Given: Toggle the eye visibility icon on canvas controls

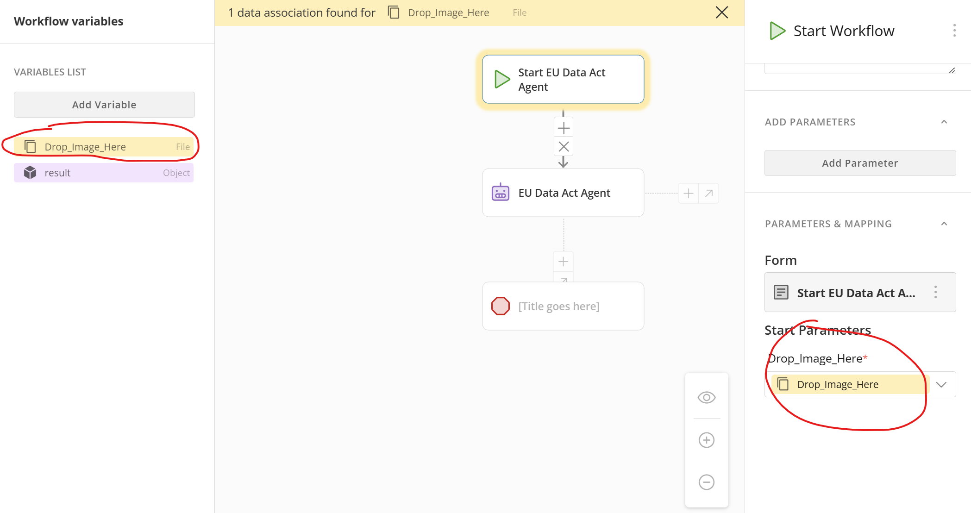Looking at the screenshot, I should click(707, 397).
